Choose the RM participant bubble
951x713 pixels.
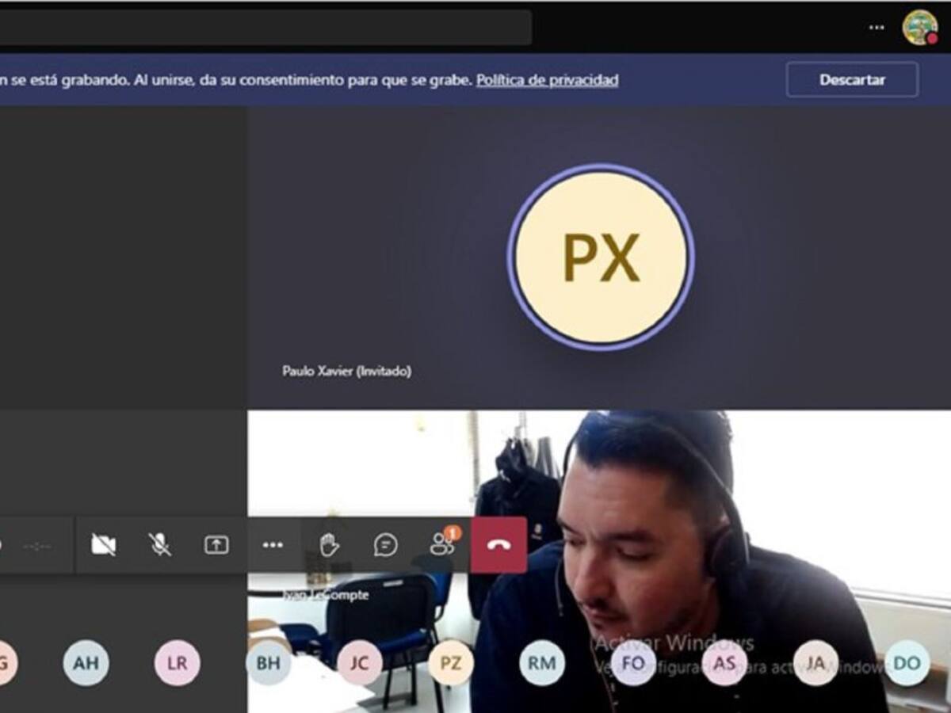click(x=542, y=663)
